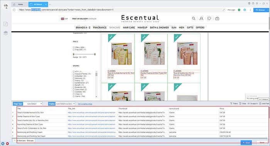Image resolution: width=270 pixels, height=146 pixels.
Task: Close the All Skincare tab
Action: tap(46, 5)
